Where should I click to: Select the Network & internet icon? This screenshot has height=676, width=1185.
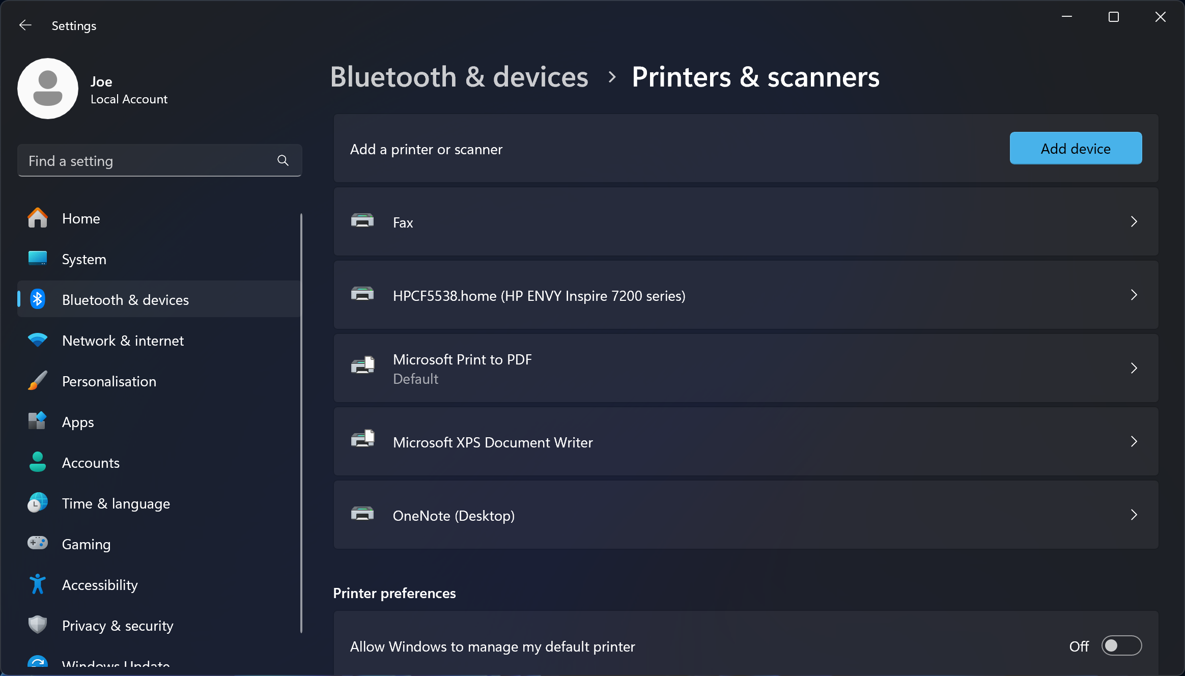point(37,340)
